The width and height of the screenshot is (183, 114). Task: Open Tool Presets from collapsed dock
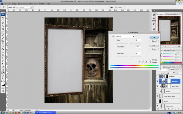[154, 24]
